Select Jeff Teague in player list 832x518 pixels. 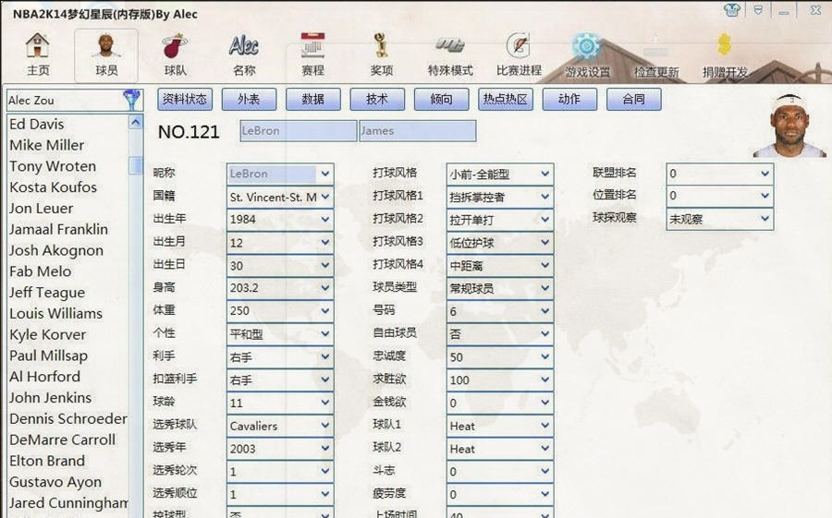click(47, 293)
